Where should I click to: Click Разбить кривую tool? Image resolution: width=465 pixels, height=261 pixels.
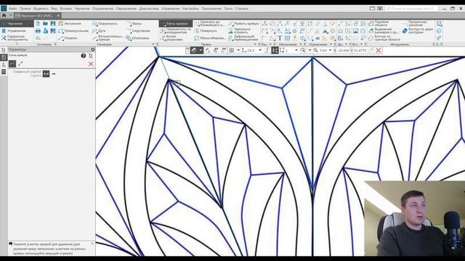click(243, 23)
